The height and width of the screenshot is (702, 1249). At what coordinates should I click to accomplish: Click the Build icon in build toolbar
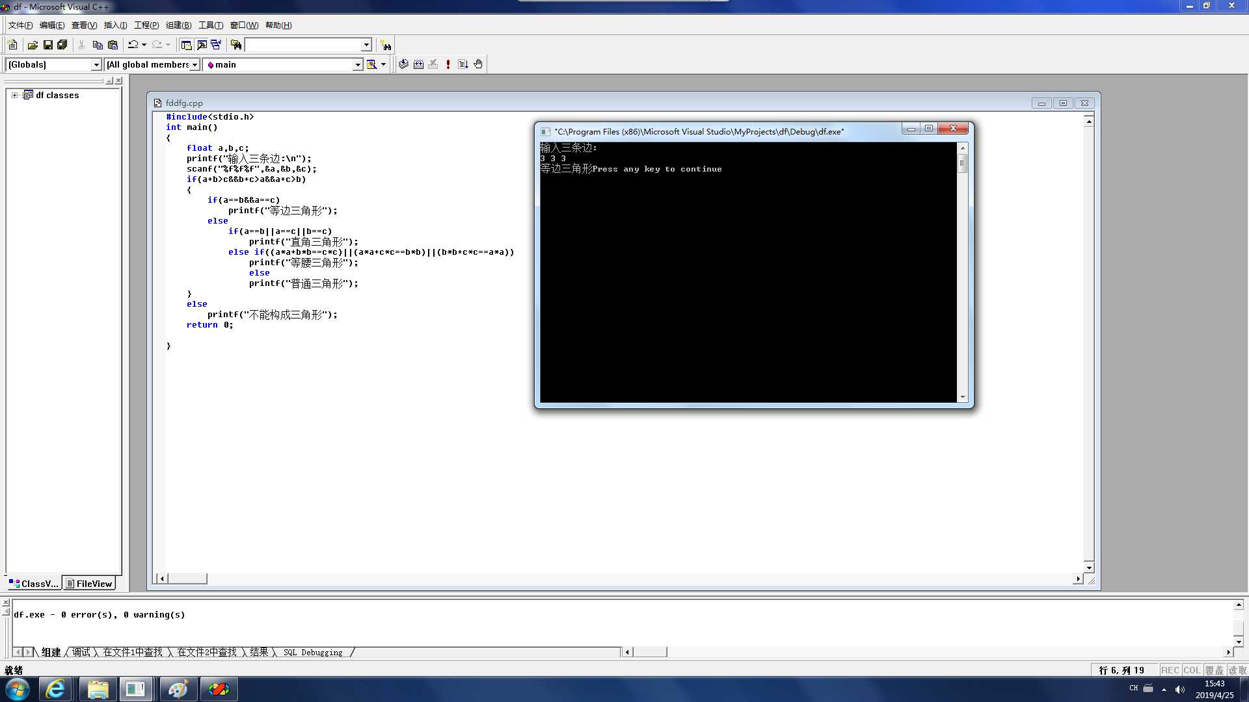point(418,64)
